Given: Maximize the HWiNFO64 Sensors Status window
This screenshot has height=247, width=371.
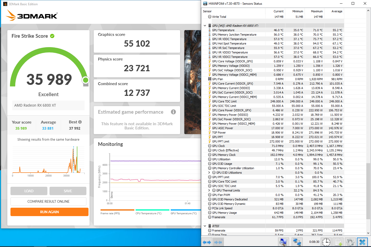Looking at the screenshot, I should 353,4.
